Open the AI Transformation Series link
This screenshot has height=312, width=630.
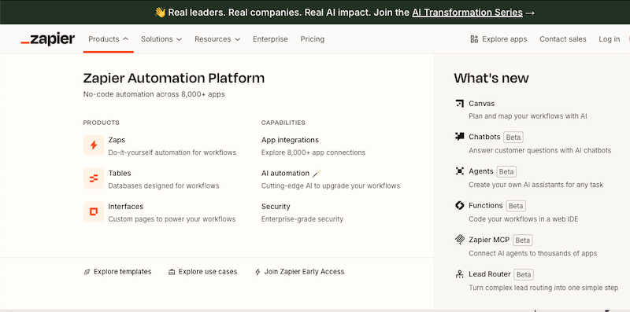(467, 13)
